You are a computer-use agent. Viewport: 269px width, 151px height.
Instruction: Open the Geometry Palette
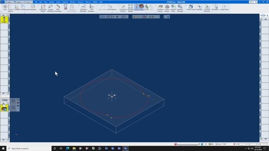point(130,8)
